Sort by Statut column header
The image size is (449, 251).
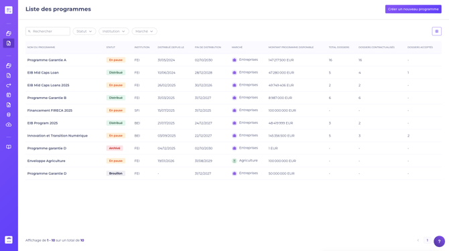111,47
